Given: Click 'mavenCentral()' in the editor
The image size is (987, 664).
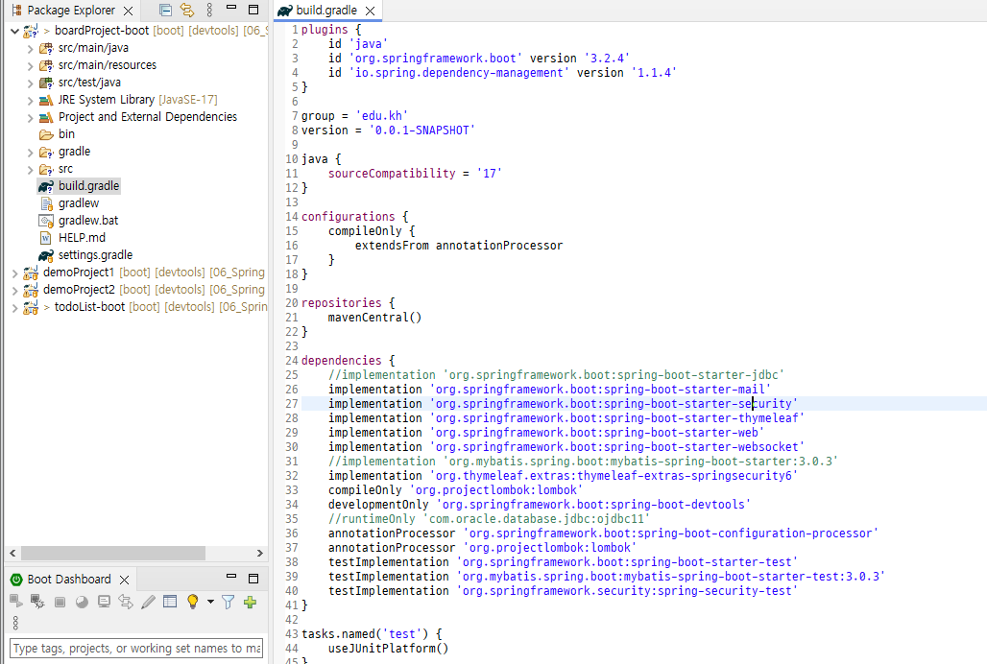Looking at the screenshot, I should (x=374, y=318).
